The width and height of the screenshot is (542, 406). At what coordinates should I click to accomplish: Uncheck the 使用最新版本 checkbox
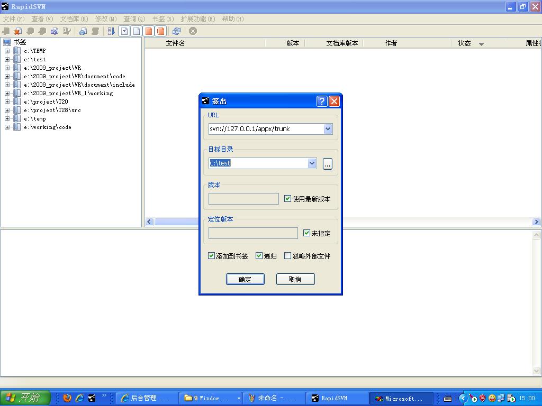pos(288,199)
